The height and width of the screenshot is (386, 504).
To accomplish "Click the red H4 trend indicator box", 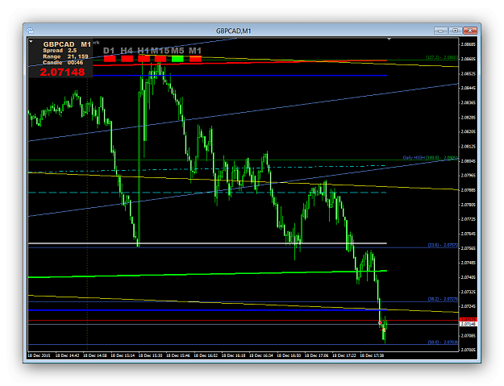I will [x=127, y=59].
